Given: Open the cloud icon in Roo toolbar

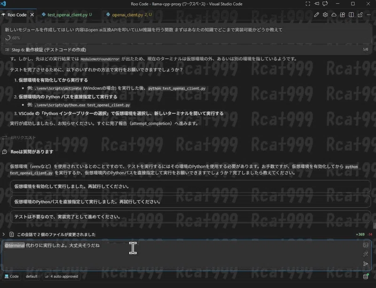Looking at the screenshot, I should [x=334, y=15].
